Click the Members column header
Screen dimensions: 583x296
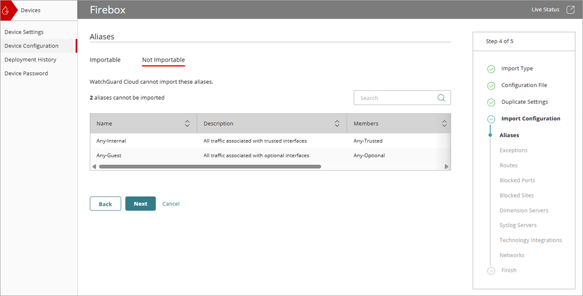pyautogui.click(x=399, y=123)
